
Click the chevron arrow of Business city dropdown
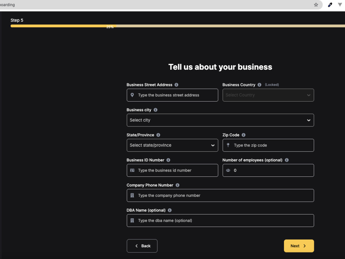309,120
